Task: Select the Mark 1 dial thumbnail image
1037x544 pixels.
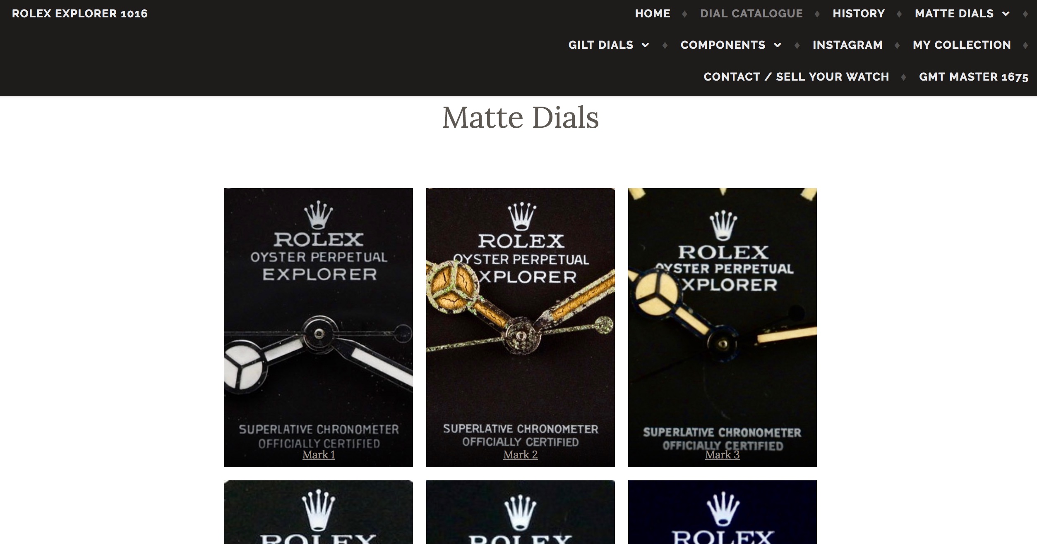Action: [319, 327]
